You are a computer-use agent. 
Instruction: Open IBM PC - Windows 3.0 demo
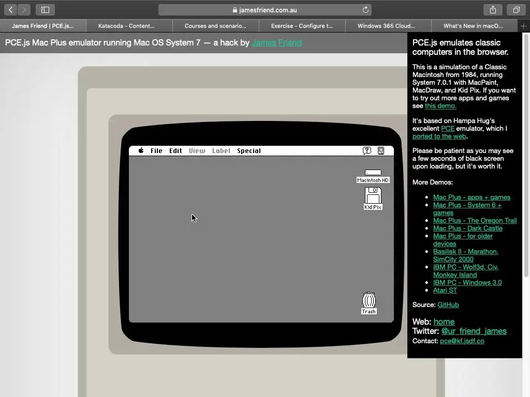click(x=467, y=283)
